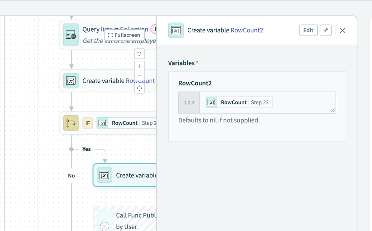
Task: Click the variable icon in panel header
Action: pos(176,31)
